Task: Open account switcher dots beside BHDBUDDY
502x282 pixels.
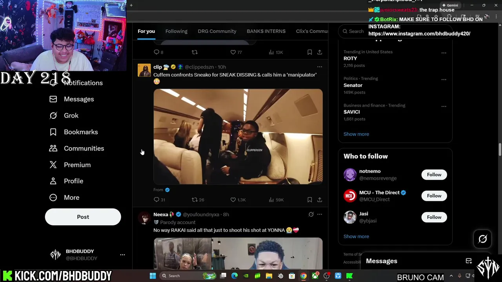Action: [x=122, y=255]
